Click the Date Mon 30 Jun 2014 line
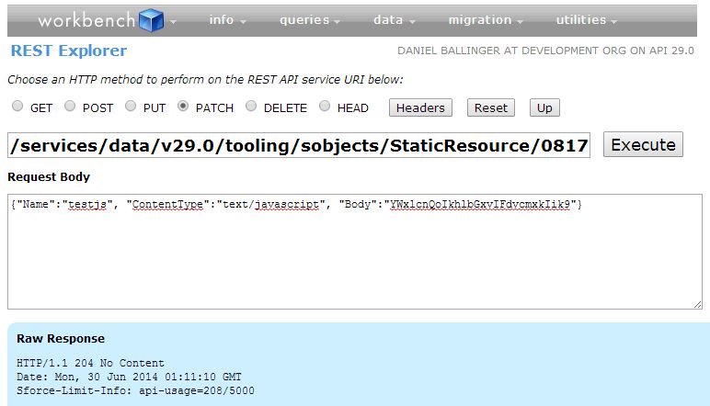This screenshot has width=710, height=406. coord(129,377)
